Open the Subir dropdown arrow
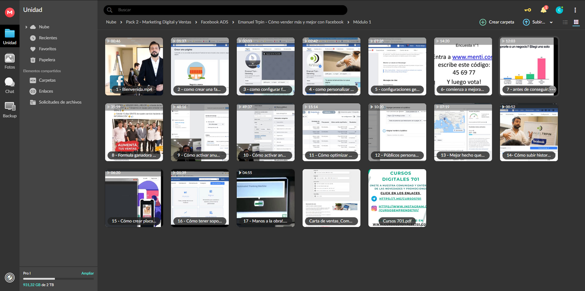The width and height of the screenshot is (585, 291). [x=551, y=23]
